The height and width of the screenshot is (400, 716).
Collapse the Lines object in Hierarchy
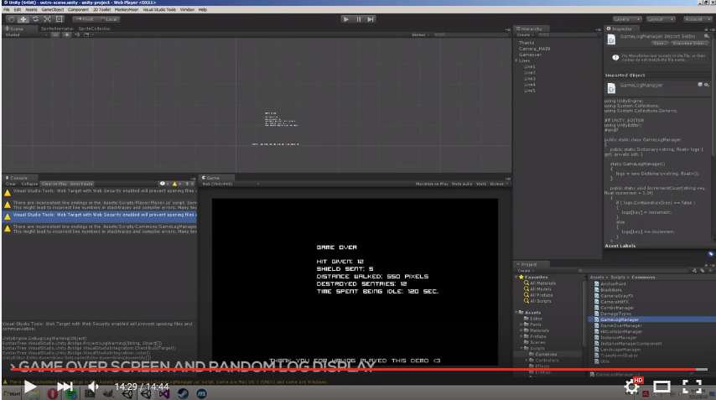click(516, 60)
